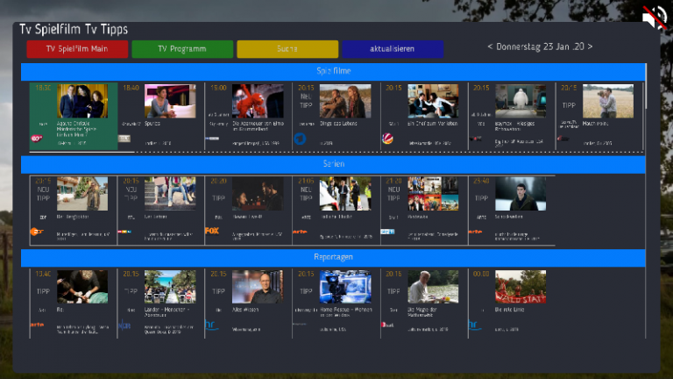Advance to next day with right arrow

591,46
